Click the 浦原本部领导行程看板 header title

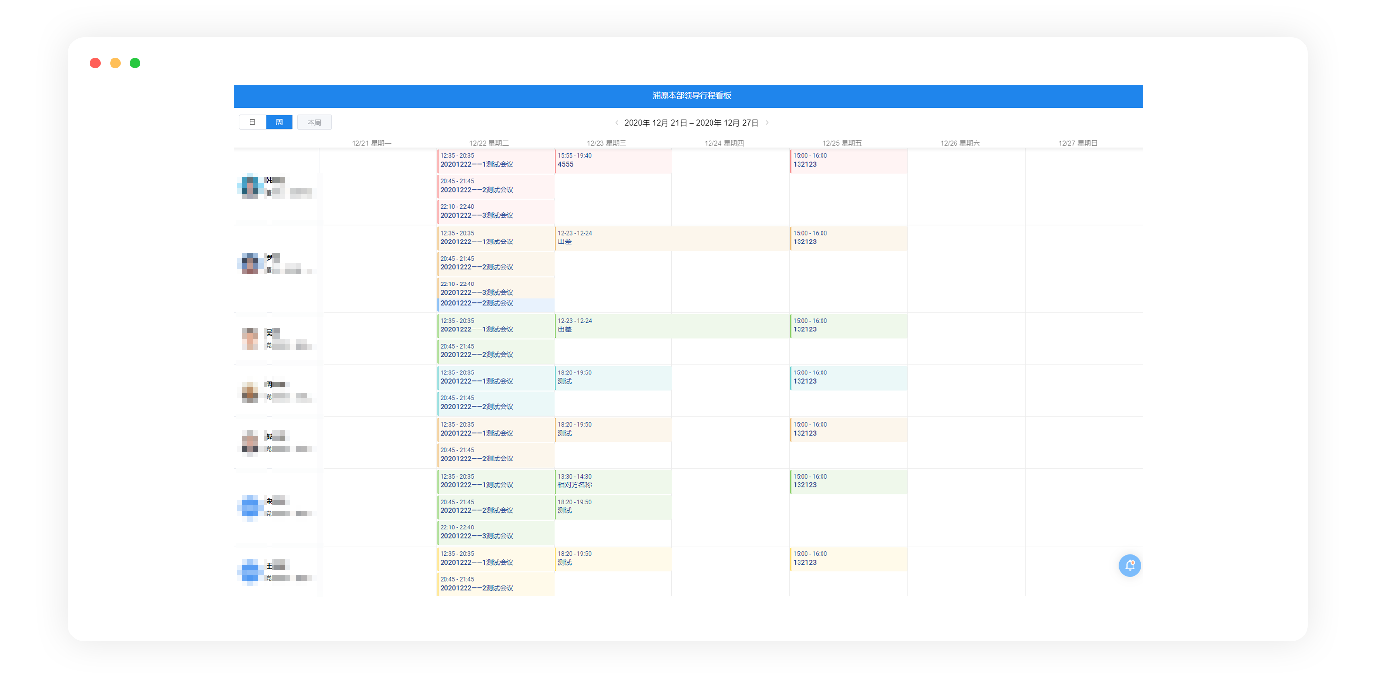click(x=692, y=96)
